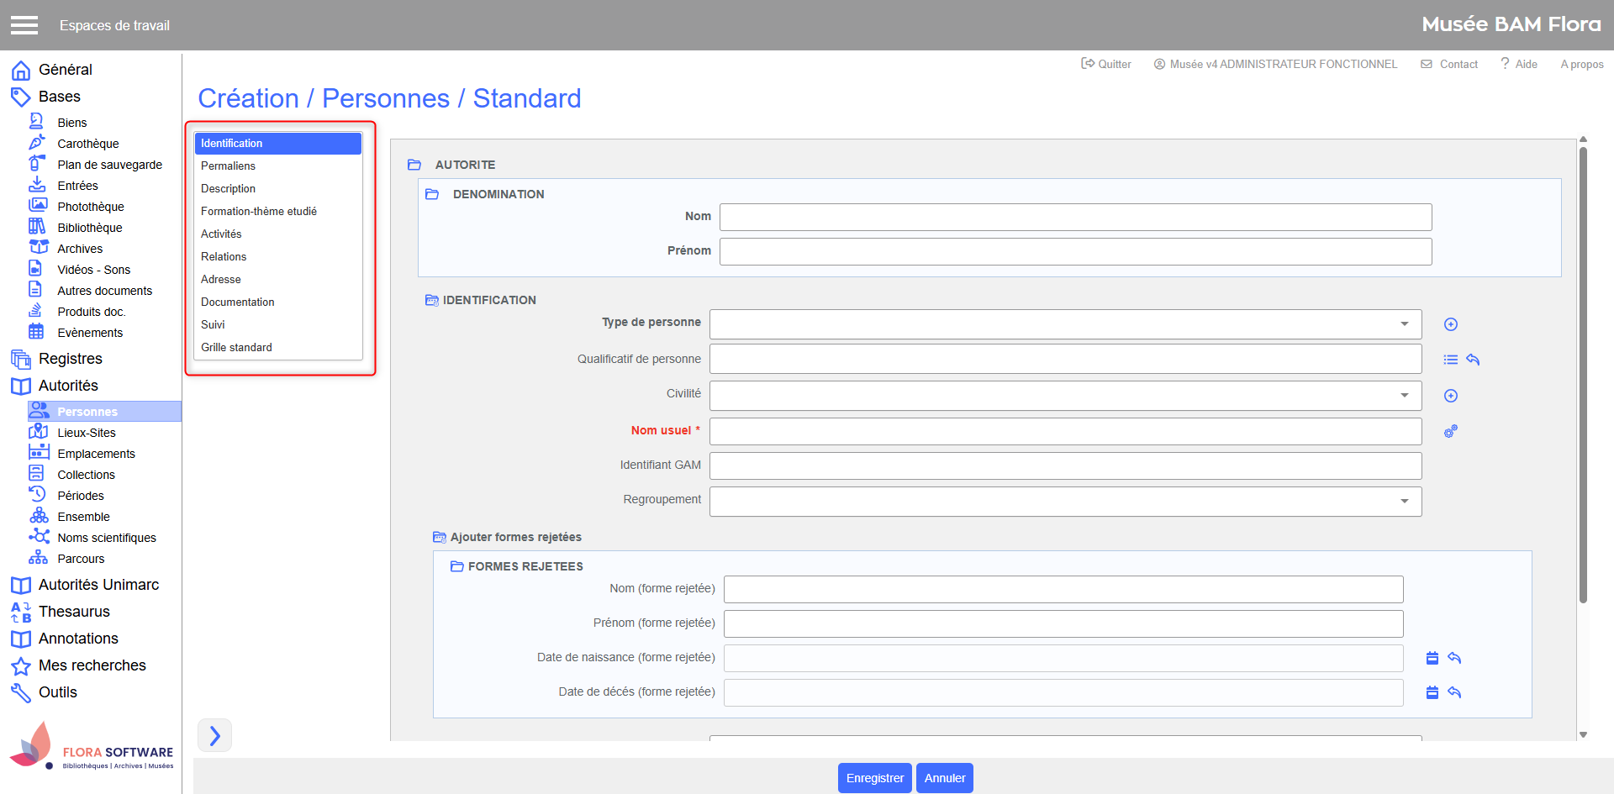Click the gear icon next to Nom usuel
Image resolution: width=1614 pixels, height=794 pixels.
coord(1450,431)
